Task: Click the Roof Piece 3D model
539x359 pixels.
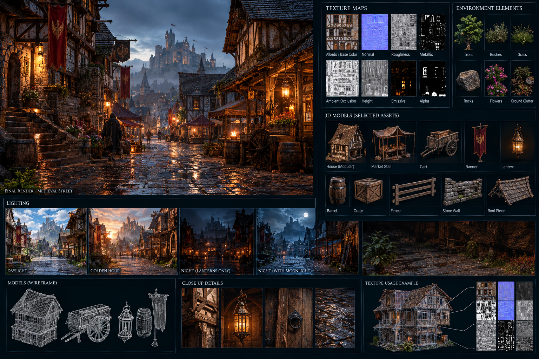Action: pyautogui.click(x=511, y=191)
